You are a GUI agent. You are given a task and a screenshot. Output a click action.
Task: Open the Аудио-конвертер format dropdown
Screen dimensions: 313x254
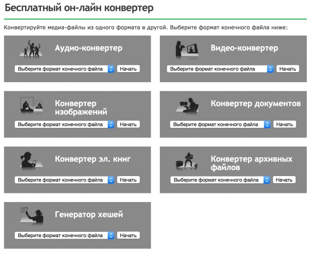[65, 69]
